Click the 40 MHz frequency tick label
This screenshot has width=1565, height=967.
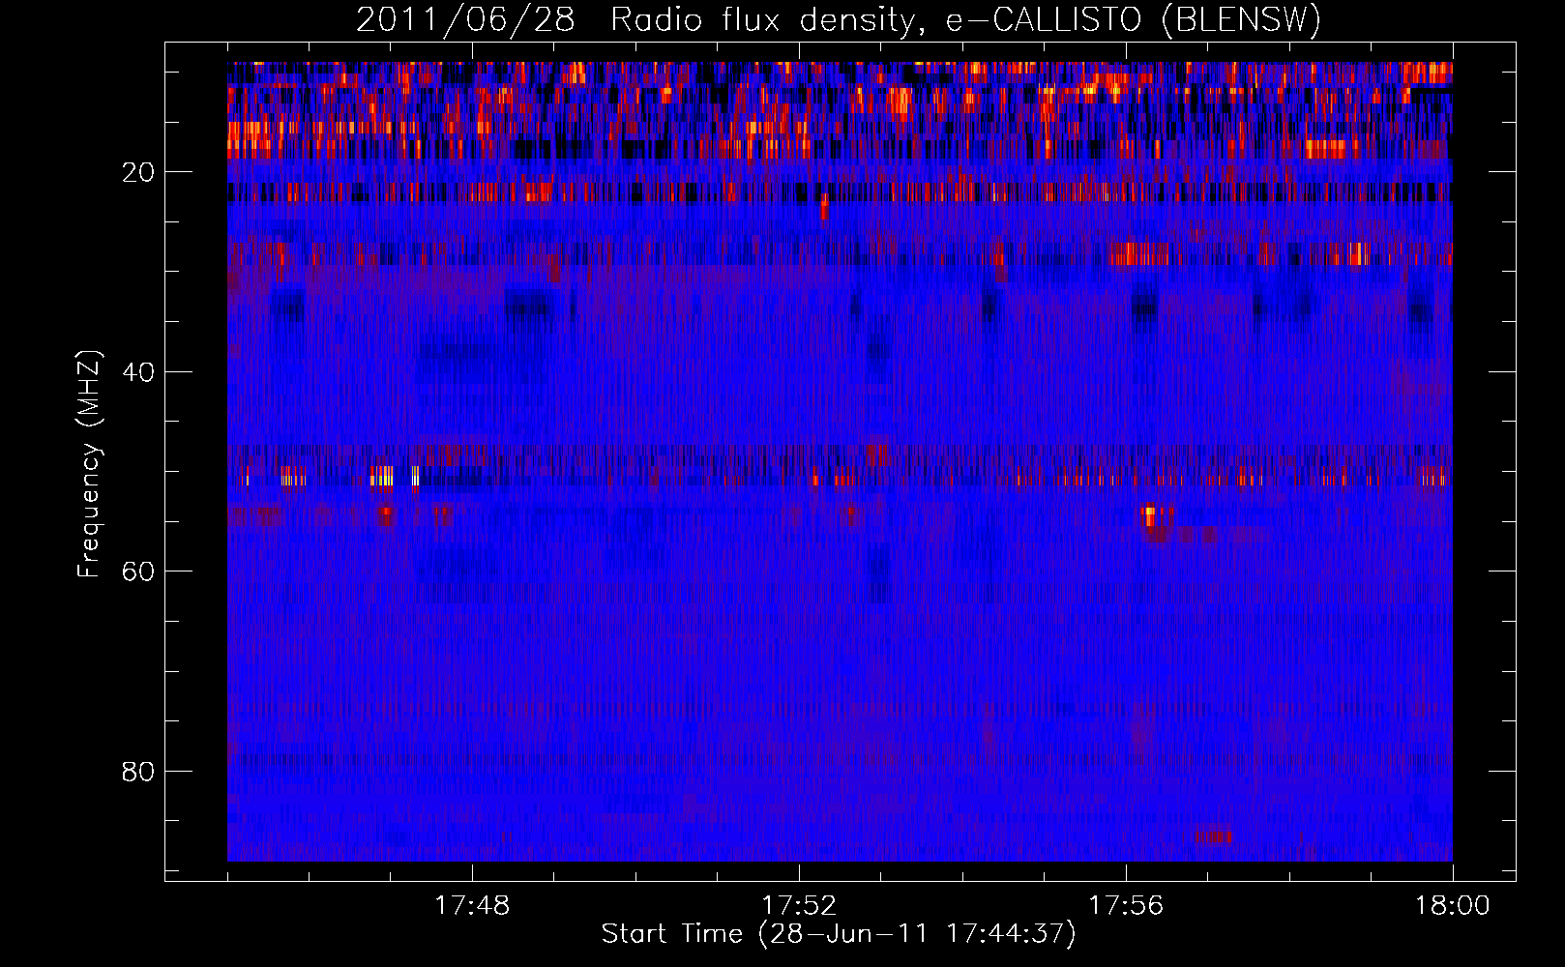click(138, 372)
